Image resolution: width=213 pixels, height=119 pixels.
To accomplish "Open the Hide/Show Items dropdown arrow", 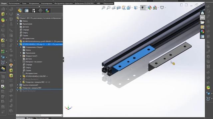I will point(146,8).
